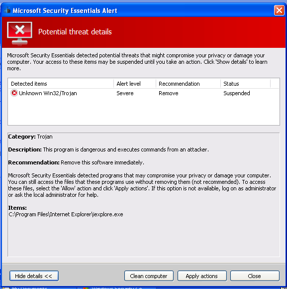Viewport: 287px width, 289px height.
Task: Click the Apply actions button
Action: click(x=202, y=276)
